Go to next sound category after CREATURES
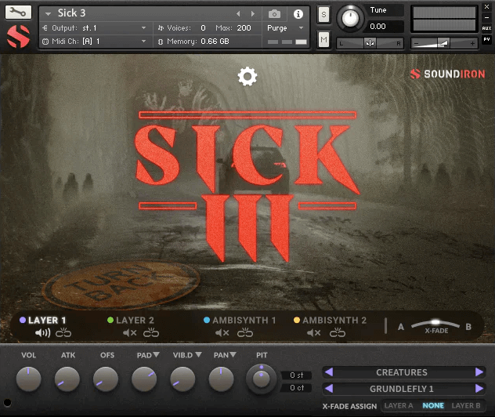The image size is (495, 417). [479, 372]
